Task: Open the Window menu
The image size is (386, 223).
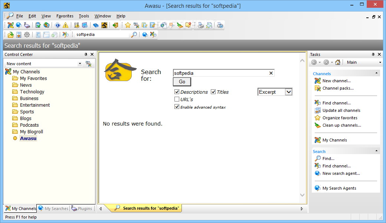Action: [103, 16]
